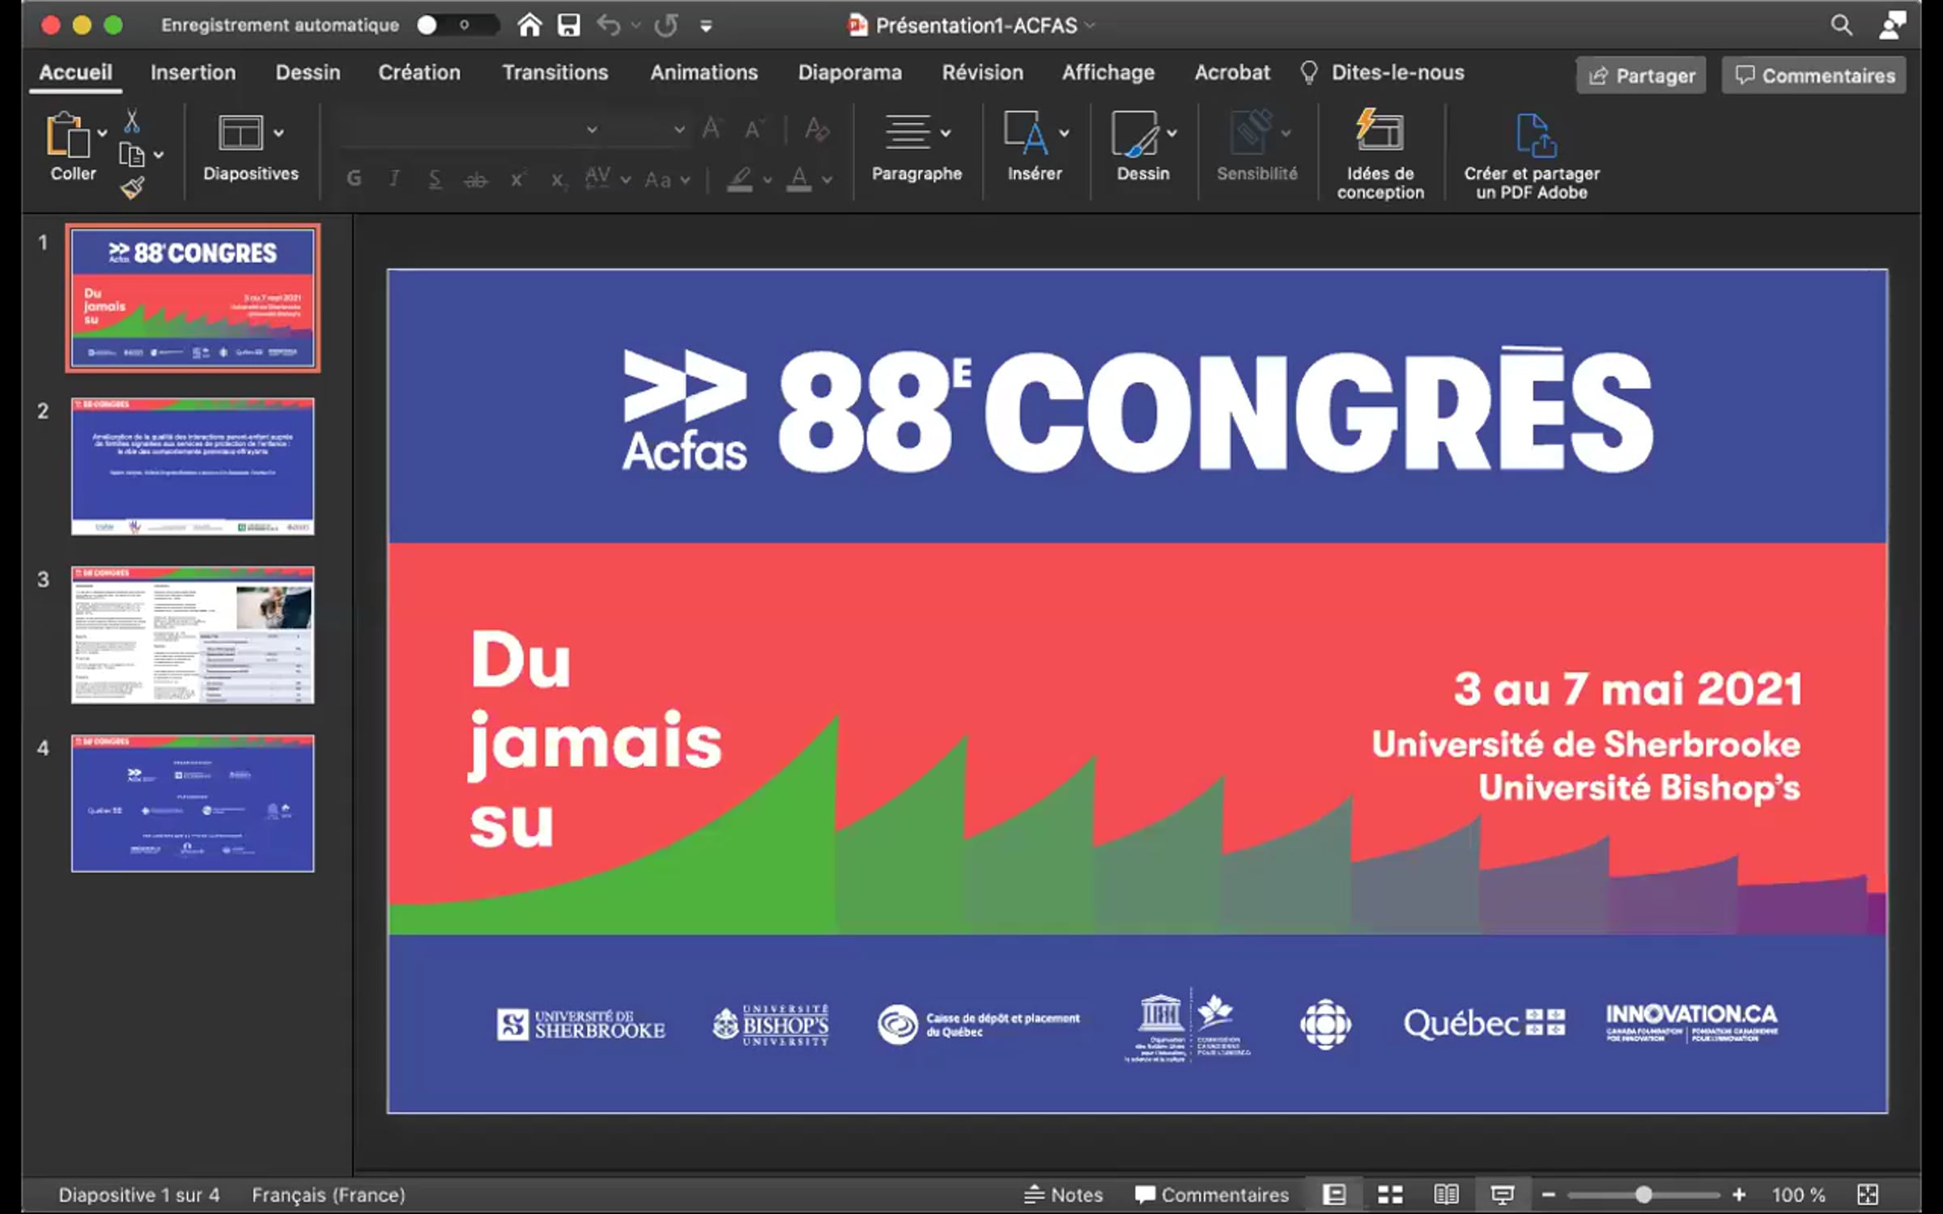Switch to normal view

(x=1334, y=1194)
